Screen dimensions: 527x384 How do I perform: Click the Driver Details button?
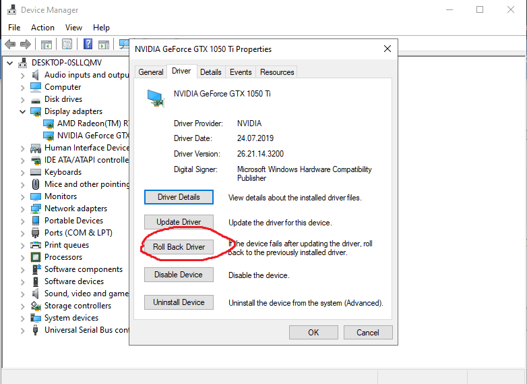(179, 197)
